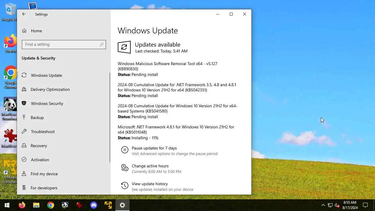Viewport: 375px width, 211px height.
Task: Open VMware Workstation from the taskbar
Action: [108, 205]
